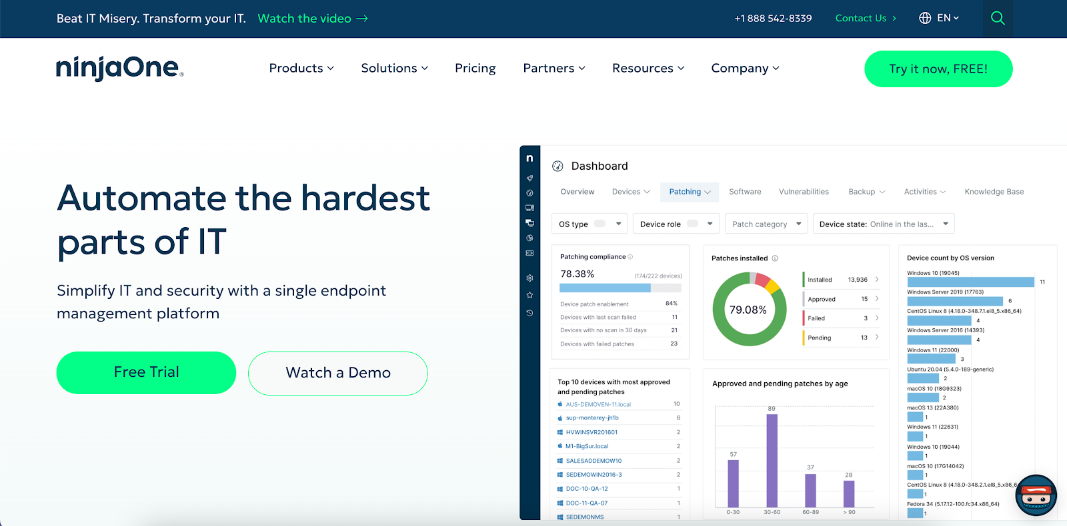Click the gauge icon beside Dashboard title

(x=558, y=166)
